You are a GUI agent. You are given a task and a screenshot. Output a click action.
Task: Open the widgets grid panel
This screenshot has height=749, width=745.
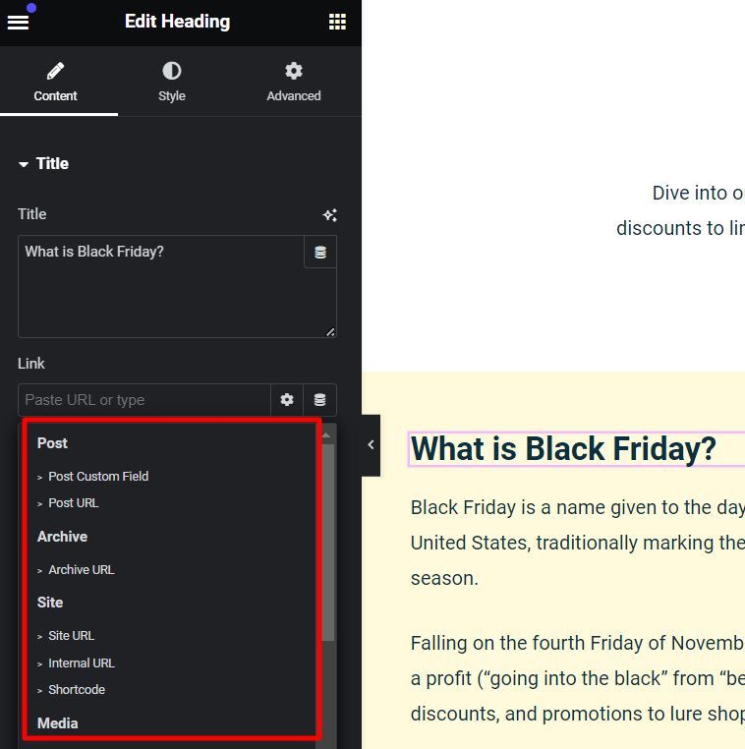[337, 22]
